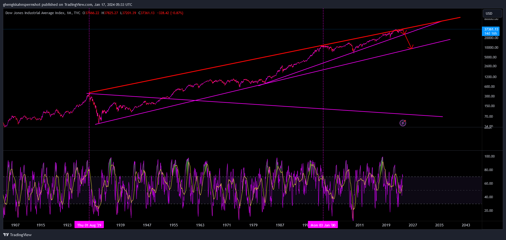Click the current price label 37361.13

[491, 29]
